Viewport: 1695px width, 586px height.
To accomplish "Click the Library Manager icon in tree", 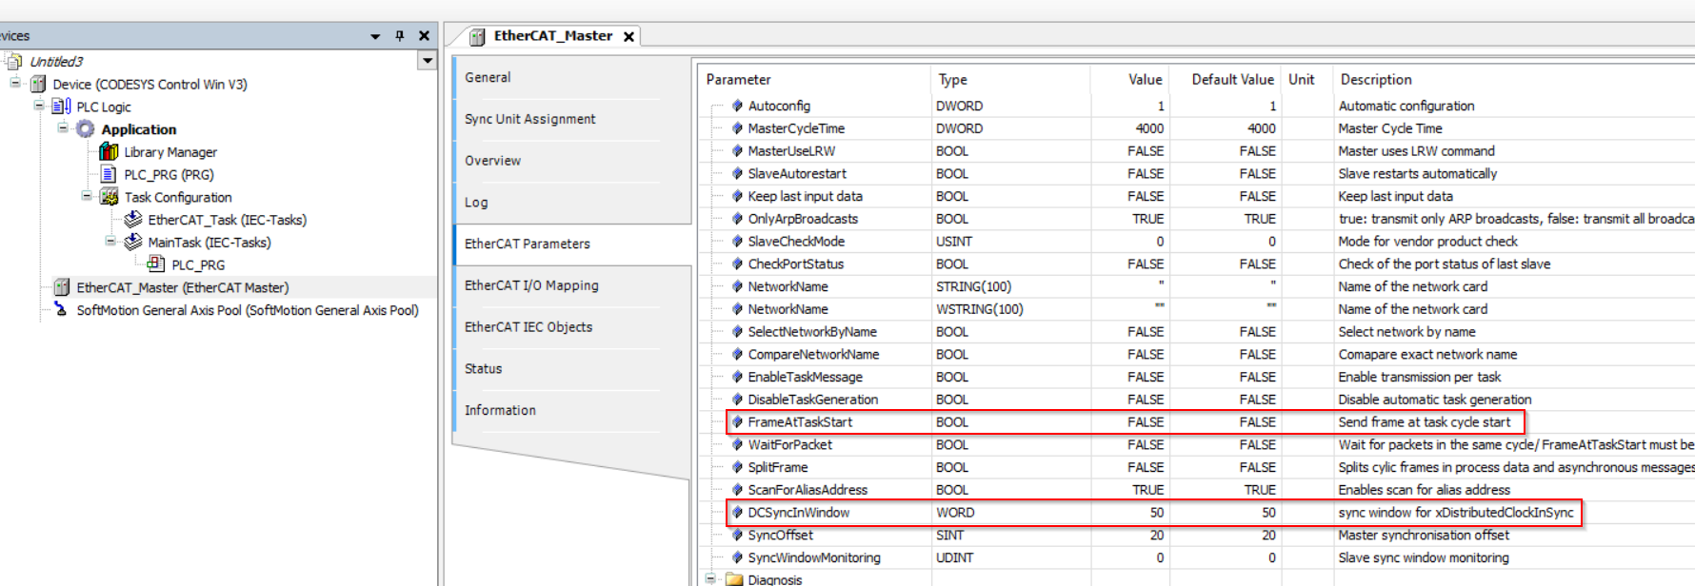I will tap(110, 152).
